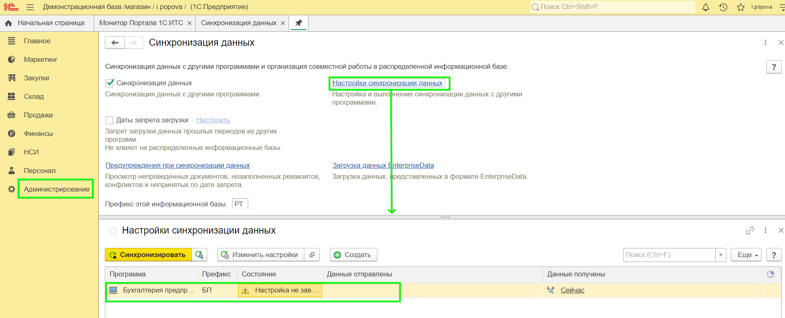Open the history clock icon

(723, 7)
